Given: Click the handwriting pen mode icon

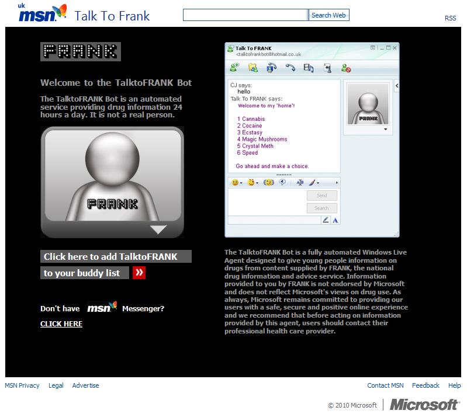Looking at the screenshot, I should (326, 220).
